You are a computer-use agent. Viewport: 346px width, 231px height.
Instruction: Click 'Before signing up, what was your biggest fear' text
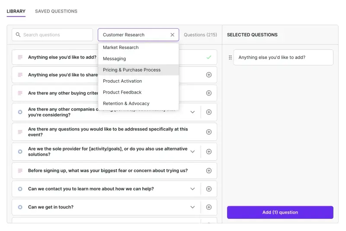(108, 171)
